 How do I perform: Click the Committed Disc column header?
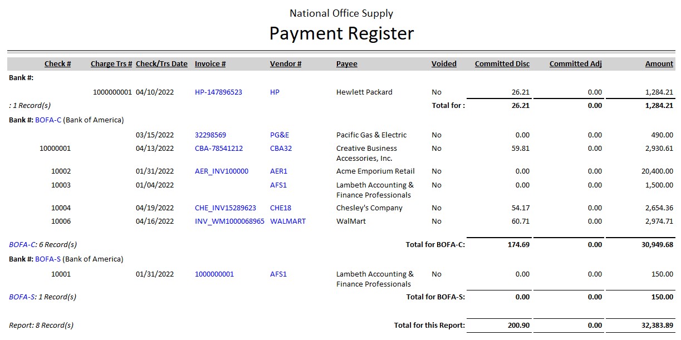click(502, 64)
